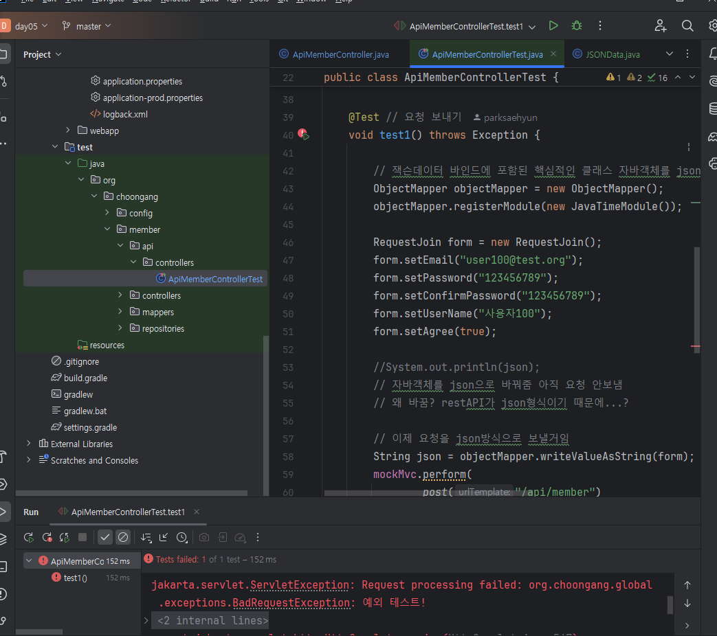The width and height of the screenshot is (717, 636).
Task: Close the test1 Run tab
Action: coord(197,512)
